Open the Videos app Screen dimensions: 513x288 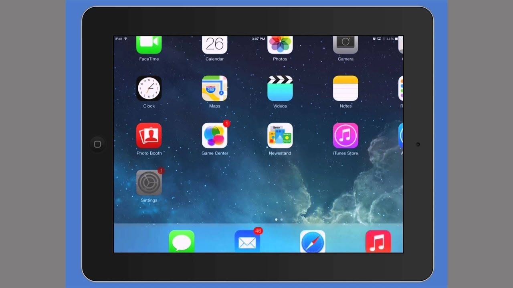coord(280,88)
